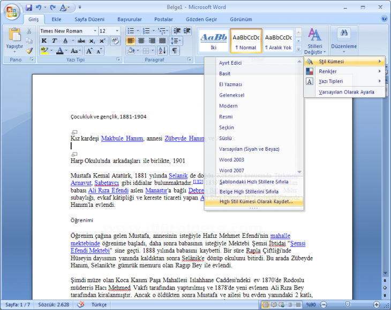
Task: Follow the Makbule Hanım hyperlink
Action: (122, 138)
